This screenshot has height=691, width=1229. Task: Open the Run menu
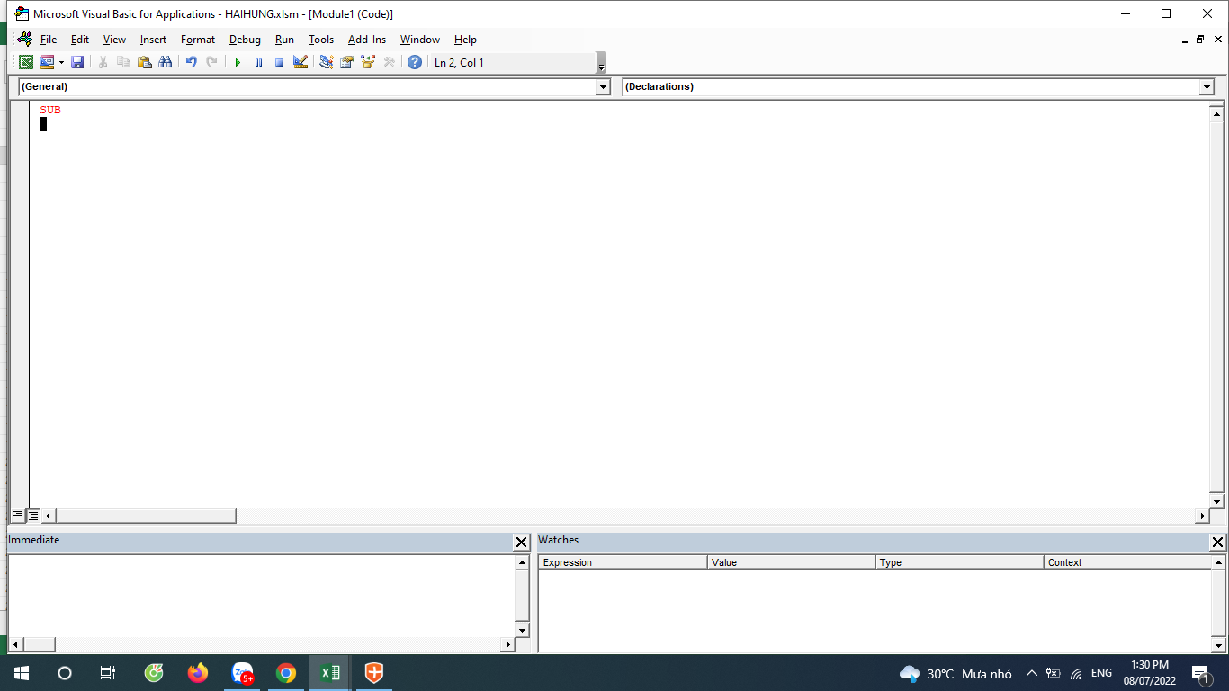[284, 40]
